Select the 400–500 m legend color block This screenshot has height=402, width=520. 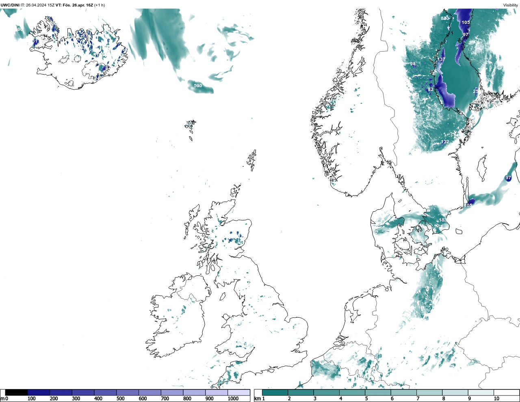tap(105, 392)
